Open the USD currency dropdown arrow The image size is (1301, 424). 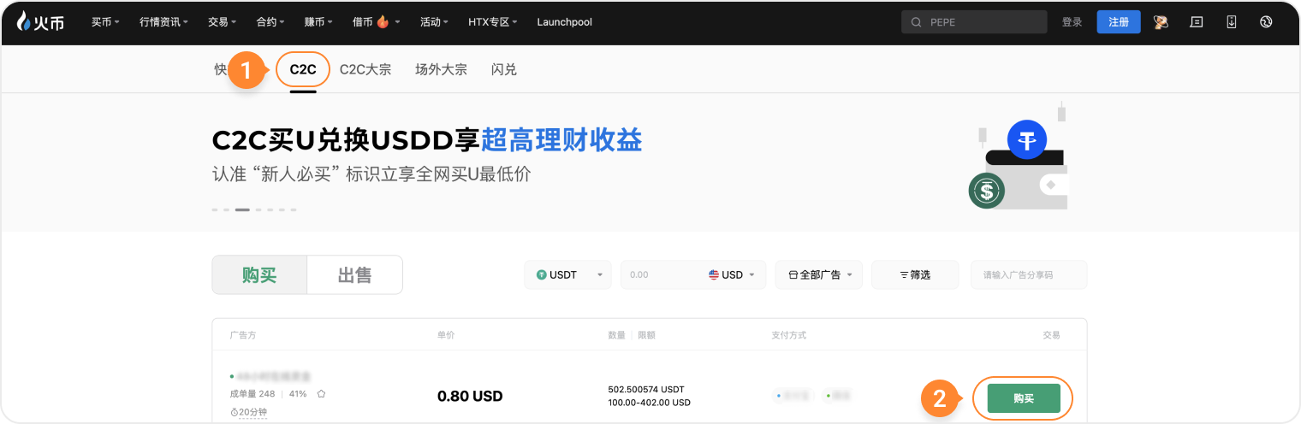(x=751, y=275)
